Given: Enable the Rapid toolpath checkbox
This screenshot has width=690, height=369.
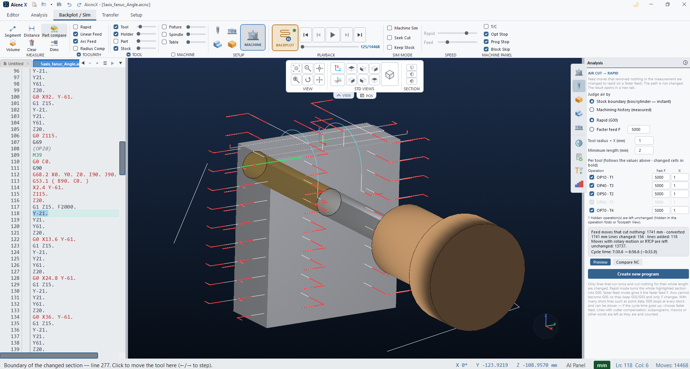Looking at the screenshot, I should [76, 27].
